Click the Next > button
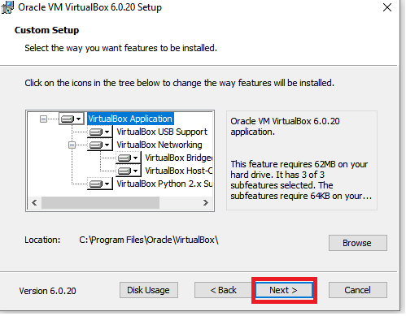This screenshot has width=406, height=316. tap(284, 290)
